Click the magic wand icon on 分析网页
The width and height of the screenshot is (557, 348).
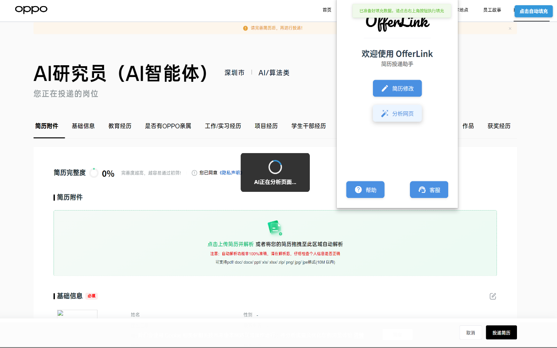[x=385, y=114]
